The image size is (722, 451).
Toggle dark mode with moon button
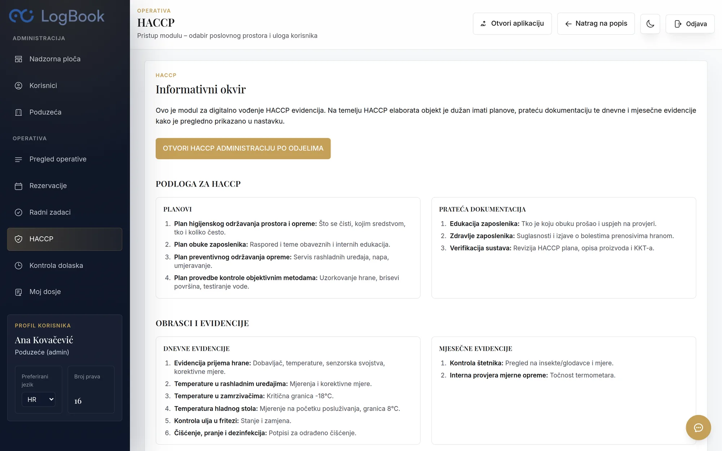coord(650,24)
